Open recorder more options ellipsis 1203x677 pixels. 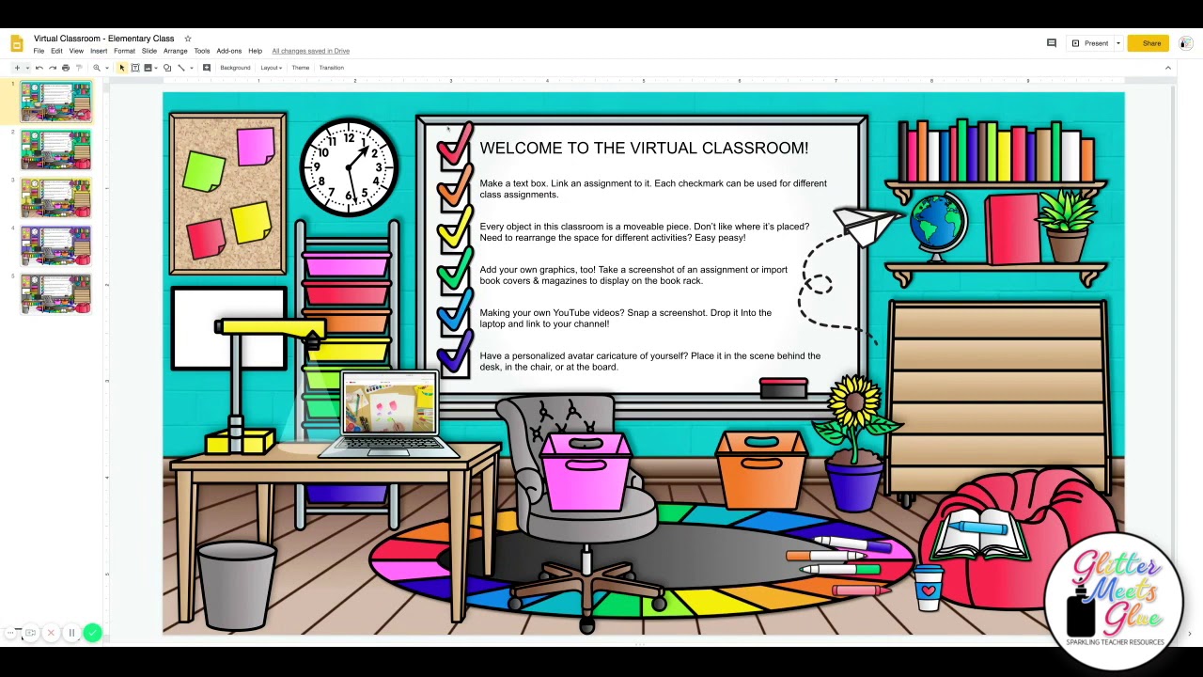[x=10, y=633]
